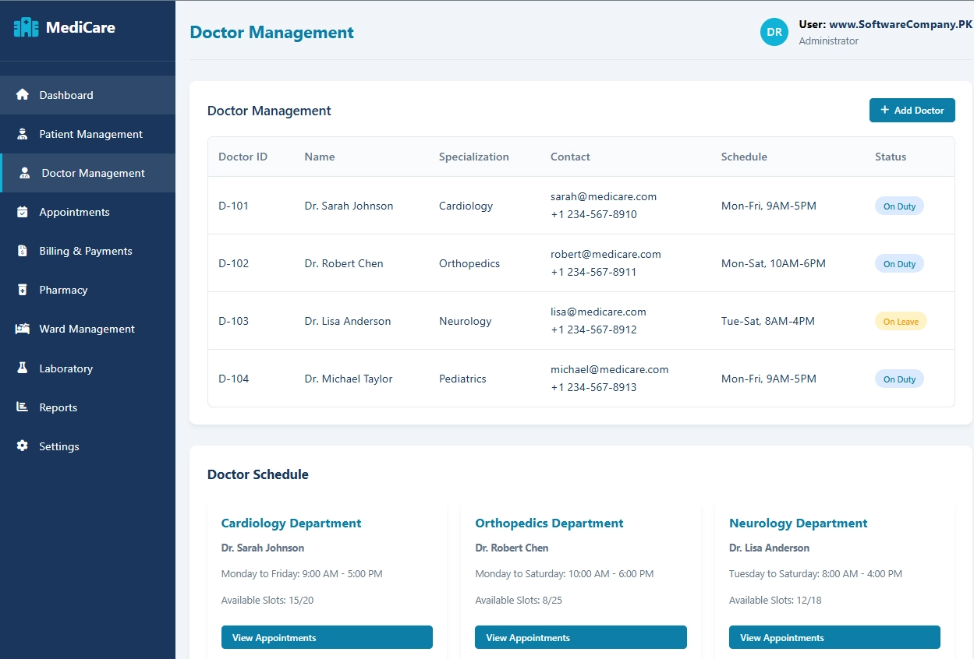This screenshot has height=659, width=974.
Task: Click View Appointments for Cardiology Department
Action: coord(327,637)
